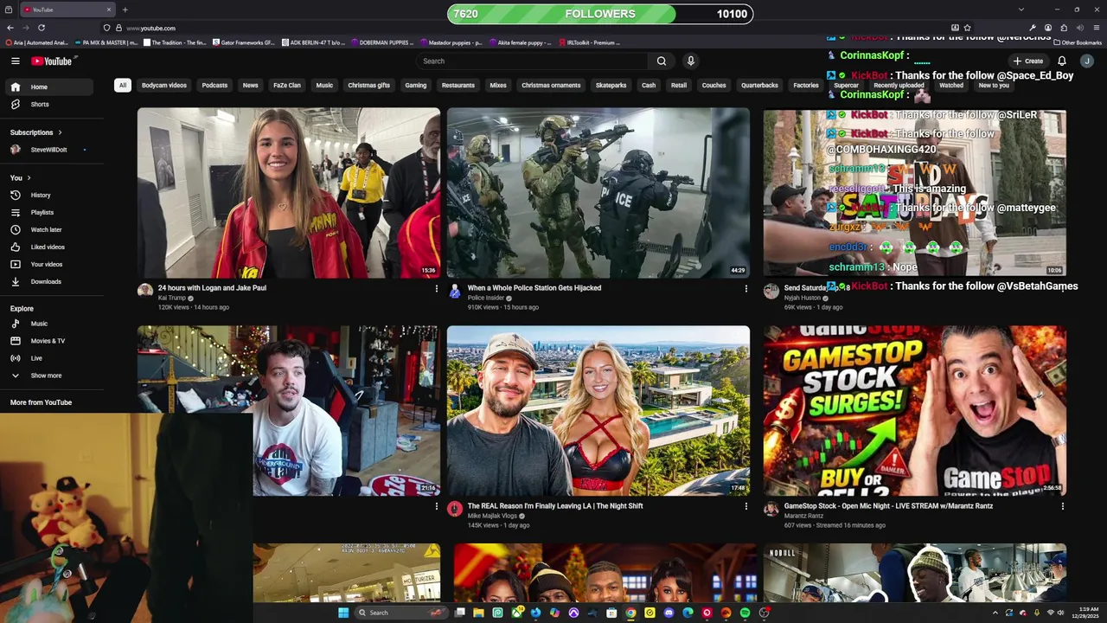Open Liked videos in sidebar
Image resolution: width=1107 pixels, height=623 pixels.
click(48, 247)
